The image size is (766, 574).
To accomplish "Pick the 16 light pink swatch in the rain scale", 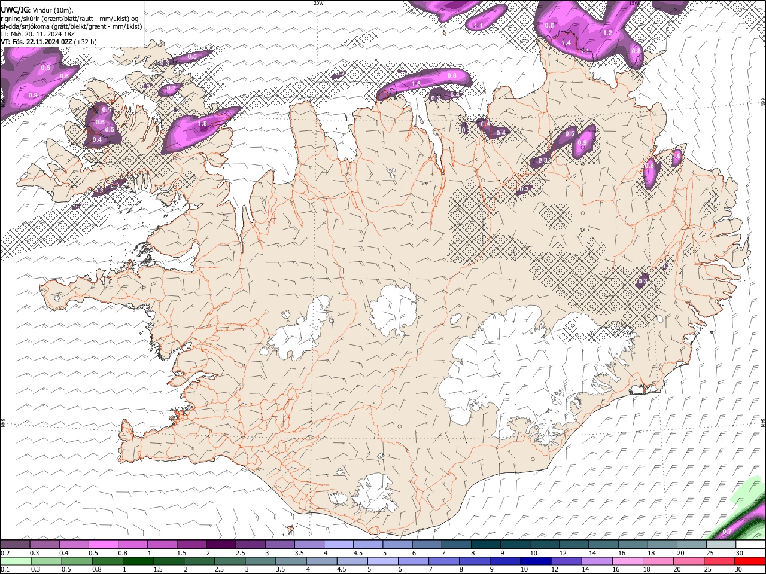I will (x=628, y=561).
